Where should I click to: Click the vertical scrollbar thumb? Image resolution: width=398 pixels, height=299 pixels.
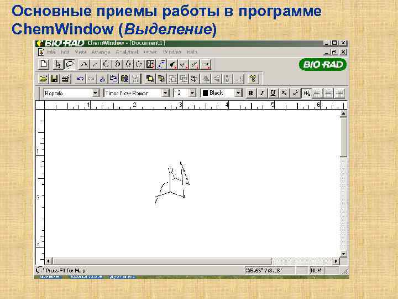tap(343, 137)
